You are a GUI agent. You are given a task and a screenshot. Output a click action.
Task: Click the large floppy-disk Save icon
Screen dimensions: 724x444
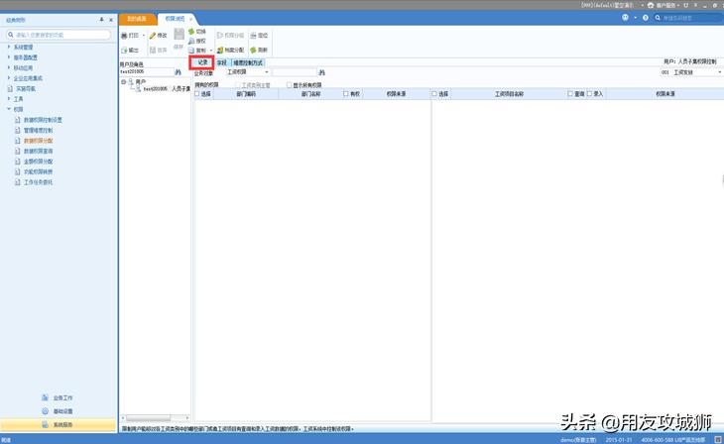click(x=180, y=34)
